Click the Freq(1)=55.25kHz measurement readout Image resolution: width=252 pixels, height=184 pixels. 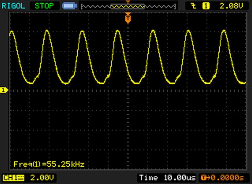pyautogui.click(x=49, y=164)
